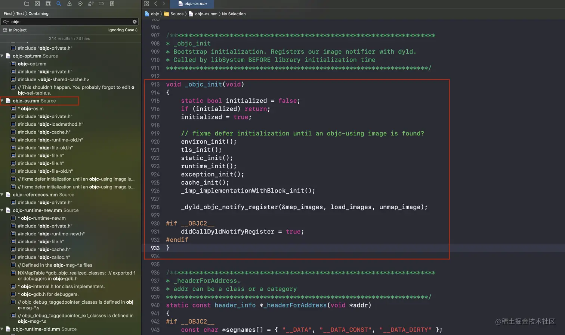Open the Source Control navigator
The height and width of the screenshot is (335, 565).
[x=37, y=4]
